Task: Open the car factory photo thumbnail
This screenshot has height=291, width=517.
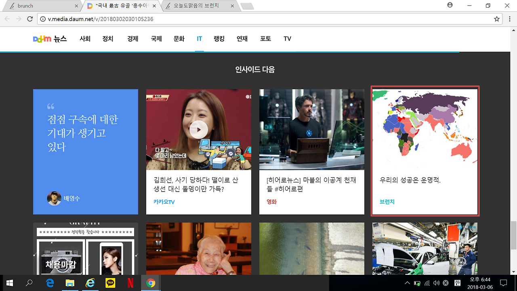Action: [x=425, y=249]
